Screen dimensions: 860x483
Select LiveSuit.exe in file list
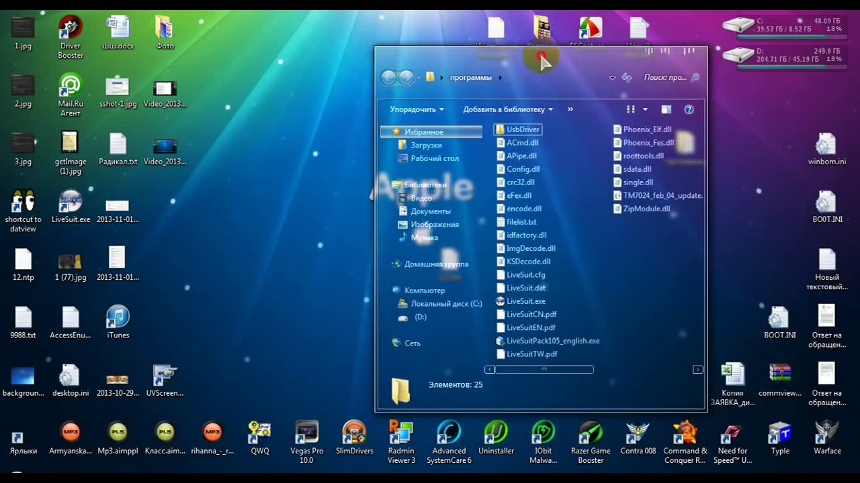click(525, 301)
